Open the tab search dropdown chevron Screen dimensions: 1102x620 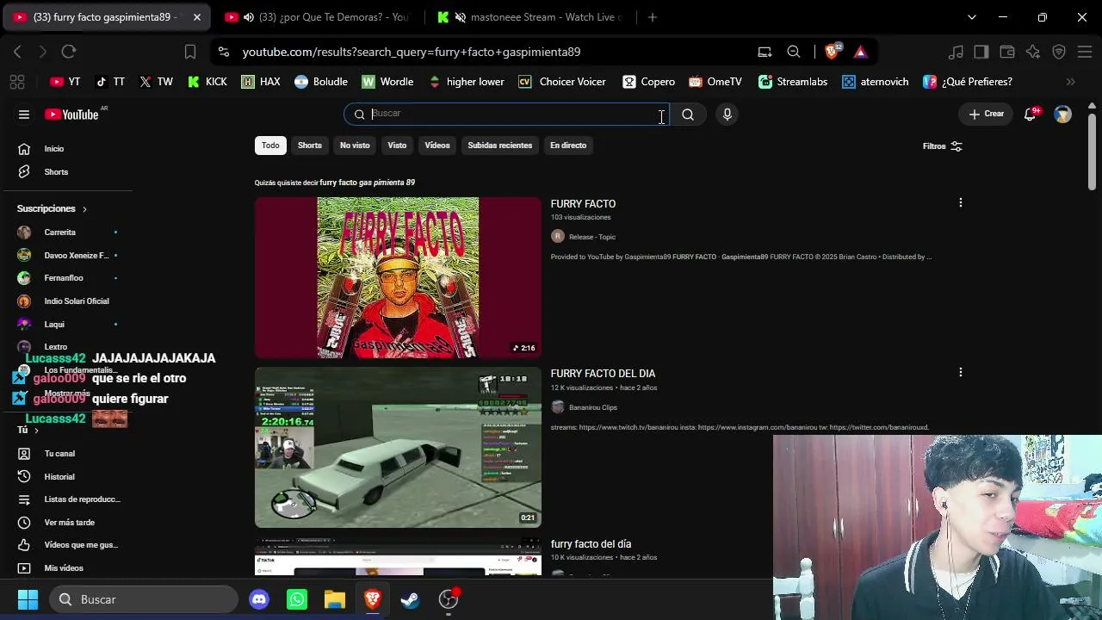(x=972, y=17)
